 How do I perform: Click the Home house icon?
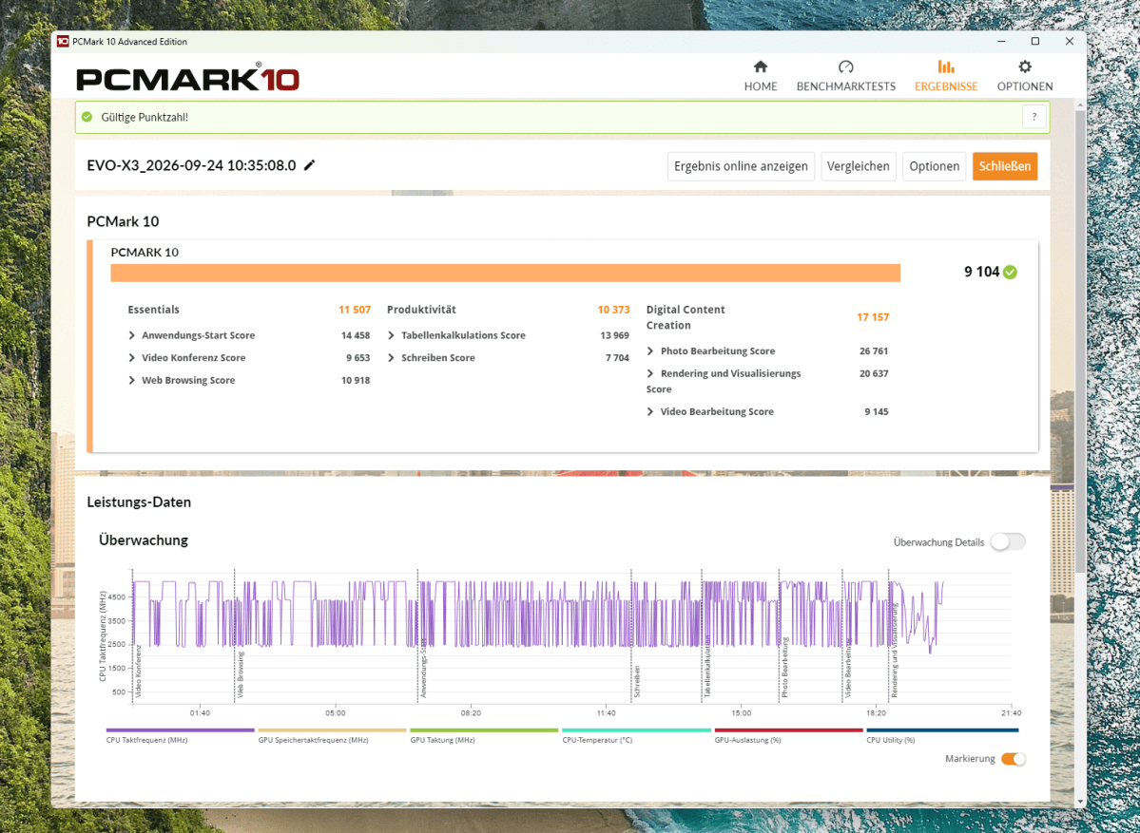[761, 66]
